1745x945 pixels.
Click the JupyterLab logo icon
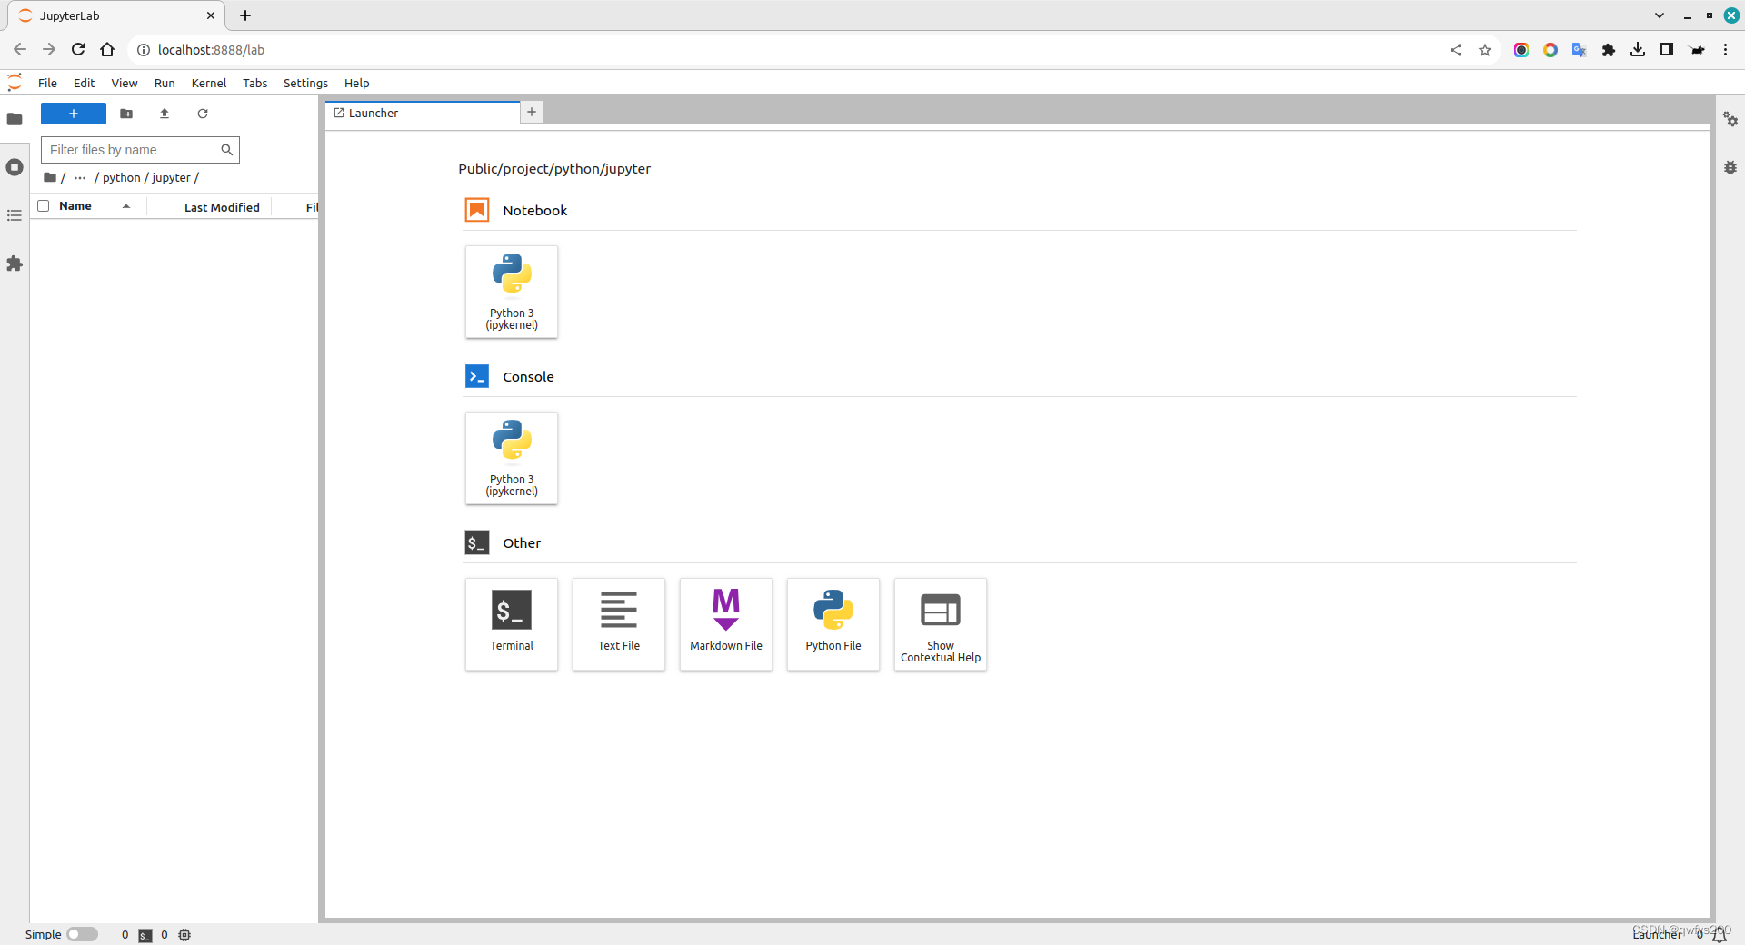[15, 83]
